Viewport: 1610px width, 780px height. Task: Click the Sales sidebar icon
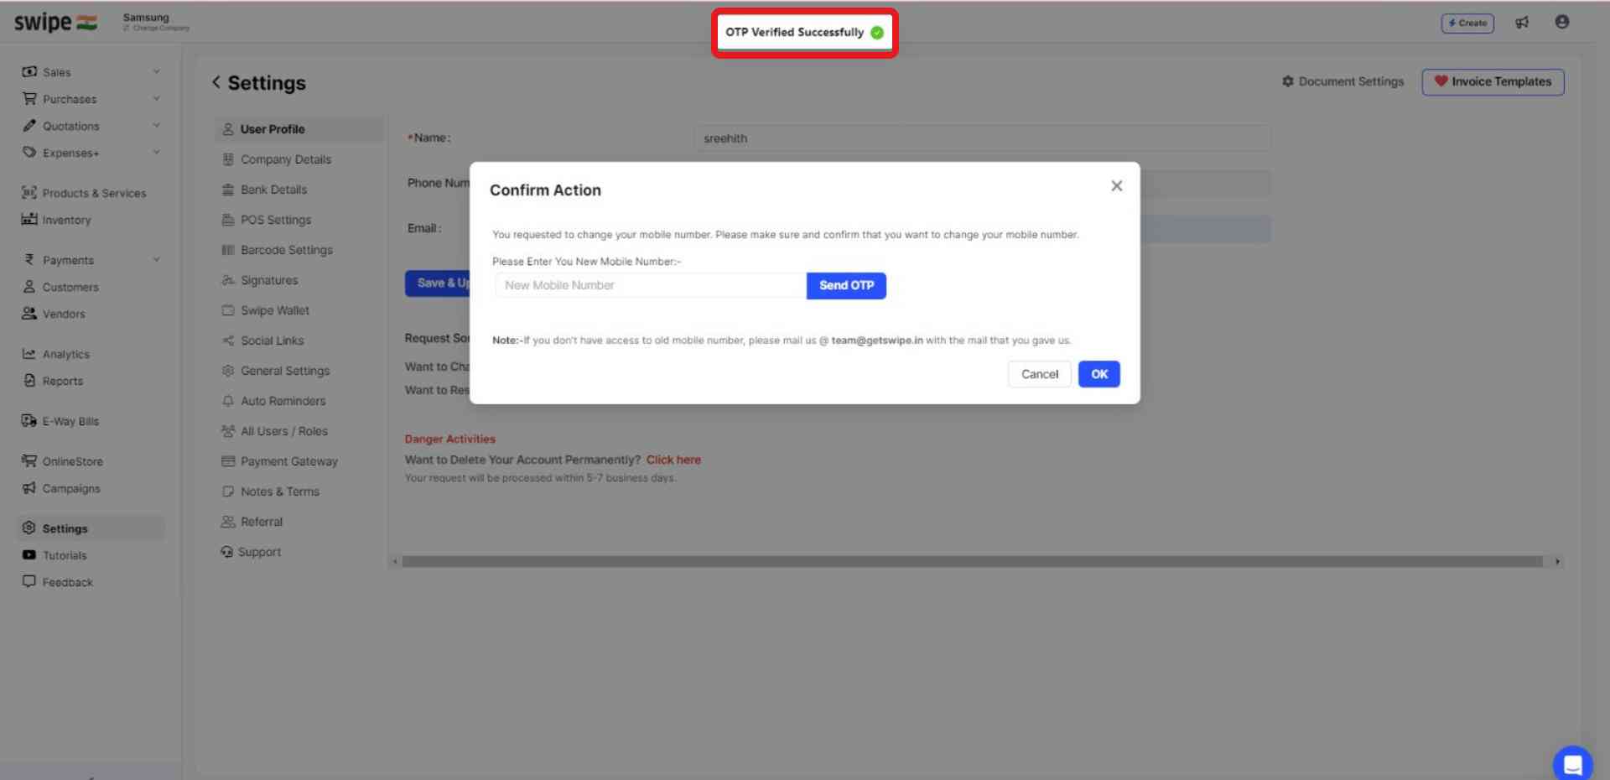tap(29, 72)
